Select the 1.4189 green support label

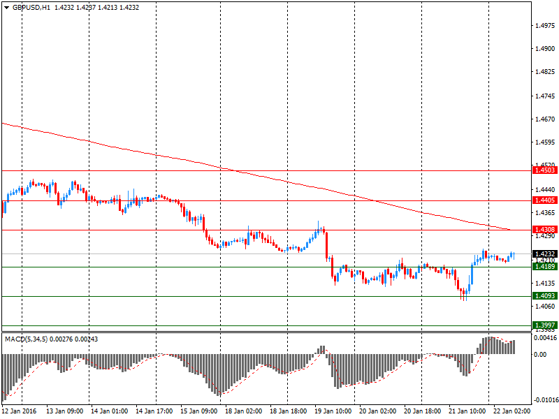pyautogui.click(x=545, y=267)
